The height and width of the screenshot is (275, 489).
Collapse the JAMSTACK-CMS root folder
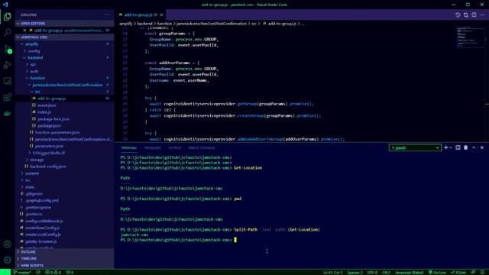[64, 37]
